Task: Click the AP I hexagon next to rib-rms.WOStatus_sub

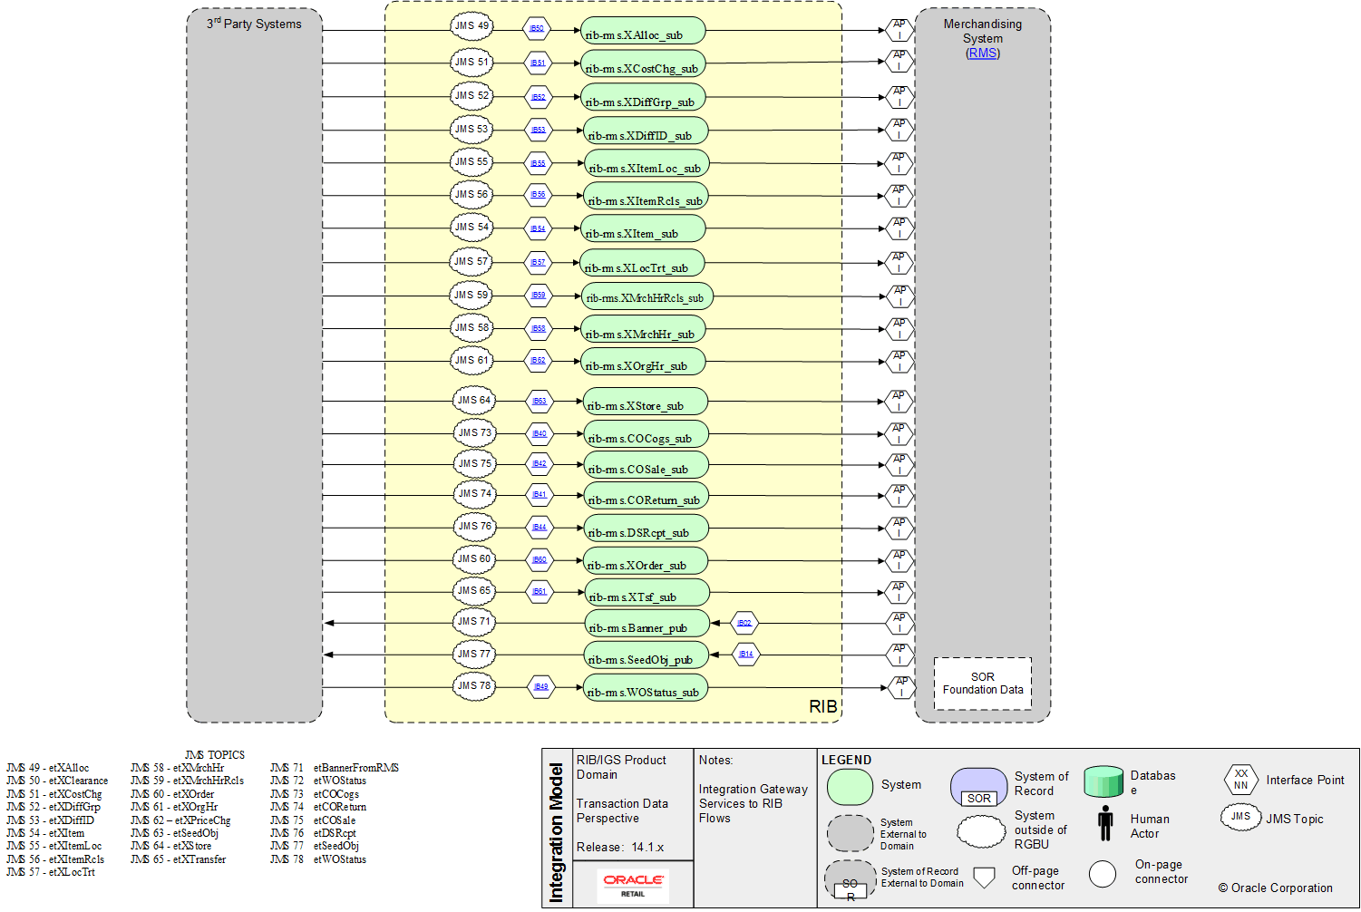Action: coord(901,685)
